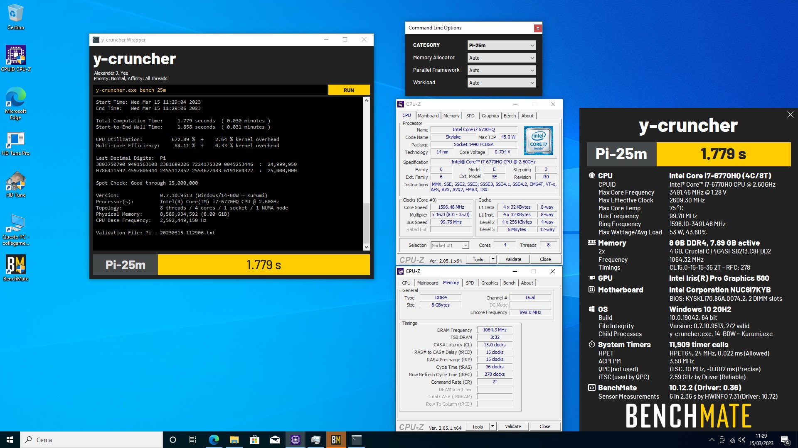Launch the BenchMate desktop shortcut

point(16,268)
